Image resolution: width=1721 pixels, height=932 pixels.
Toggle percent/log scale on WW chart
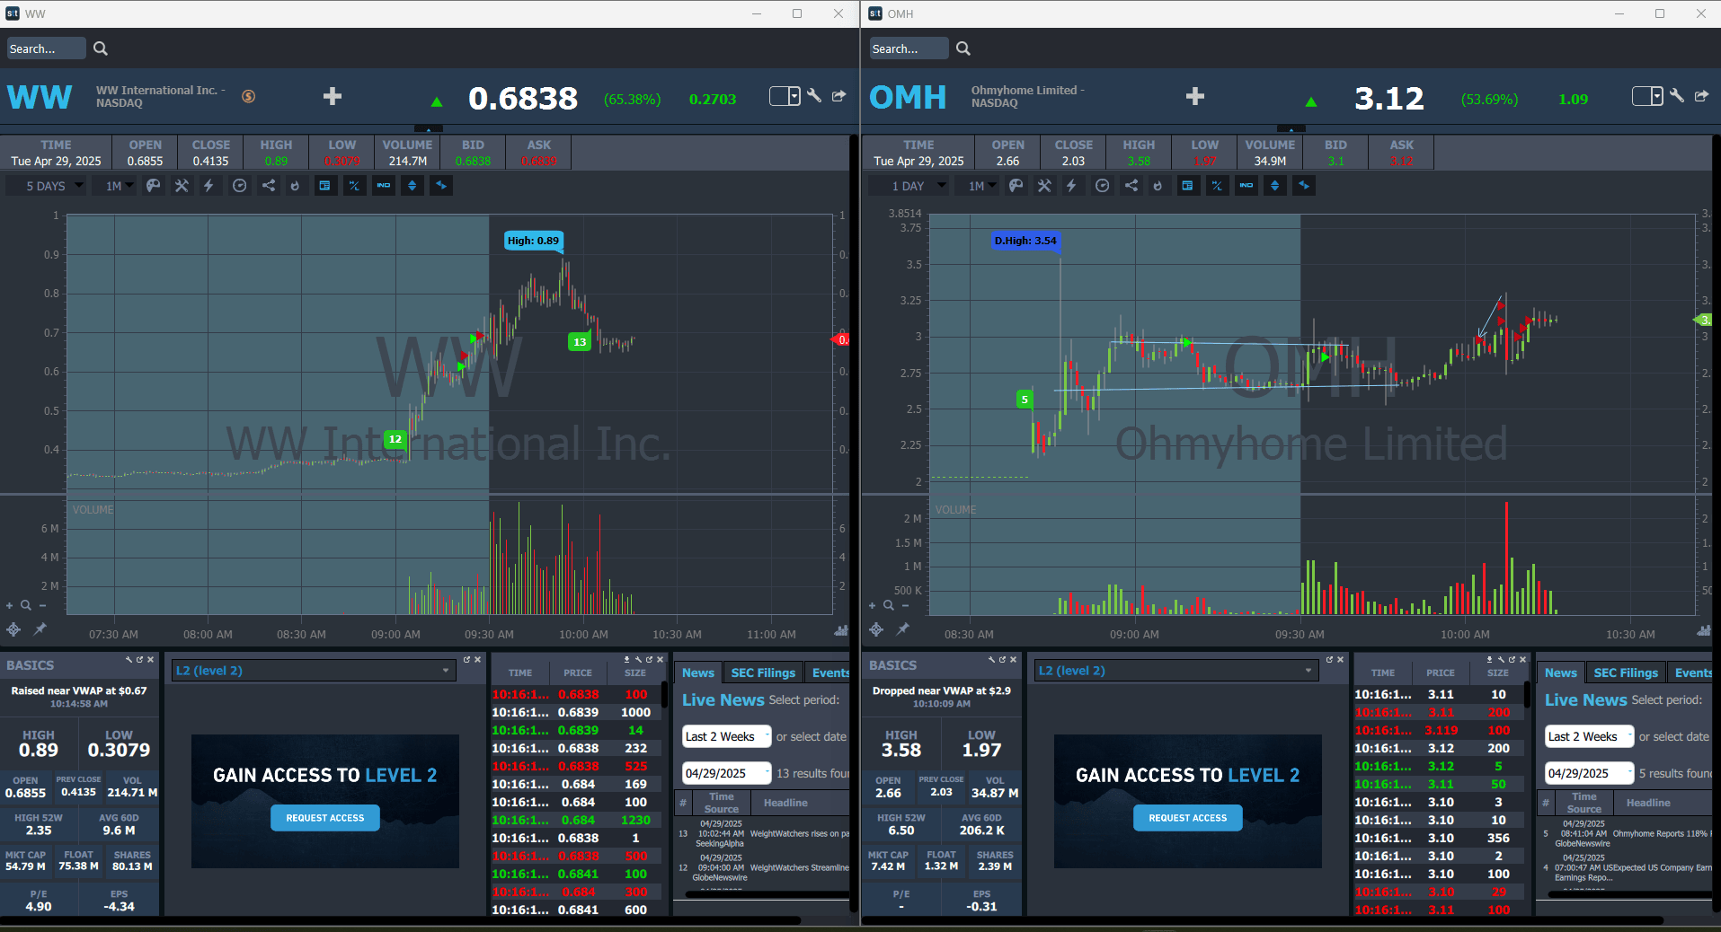[x=354, y=186]
